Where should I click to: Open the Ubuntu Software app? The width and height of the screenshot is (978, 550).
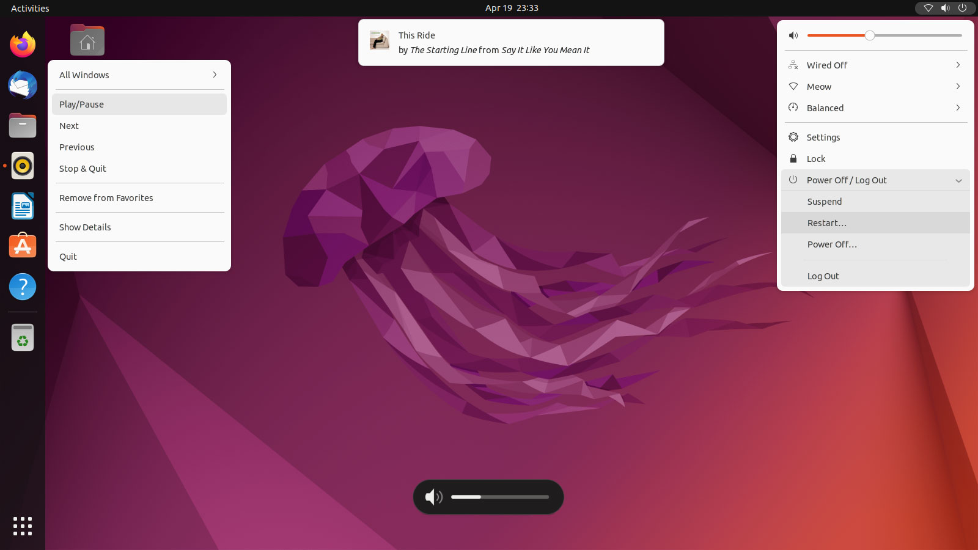pos(22,246)
